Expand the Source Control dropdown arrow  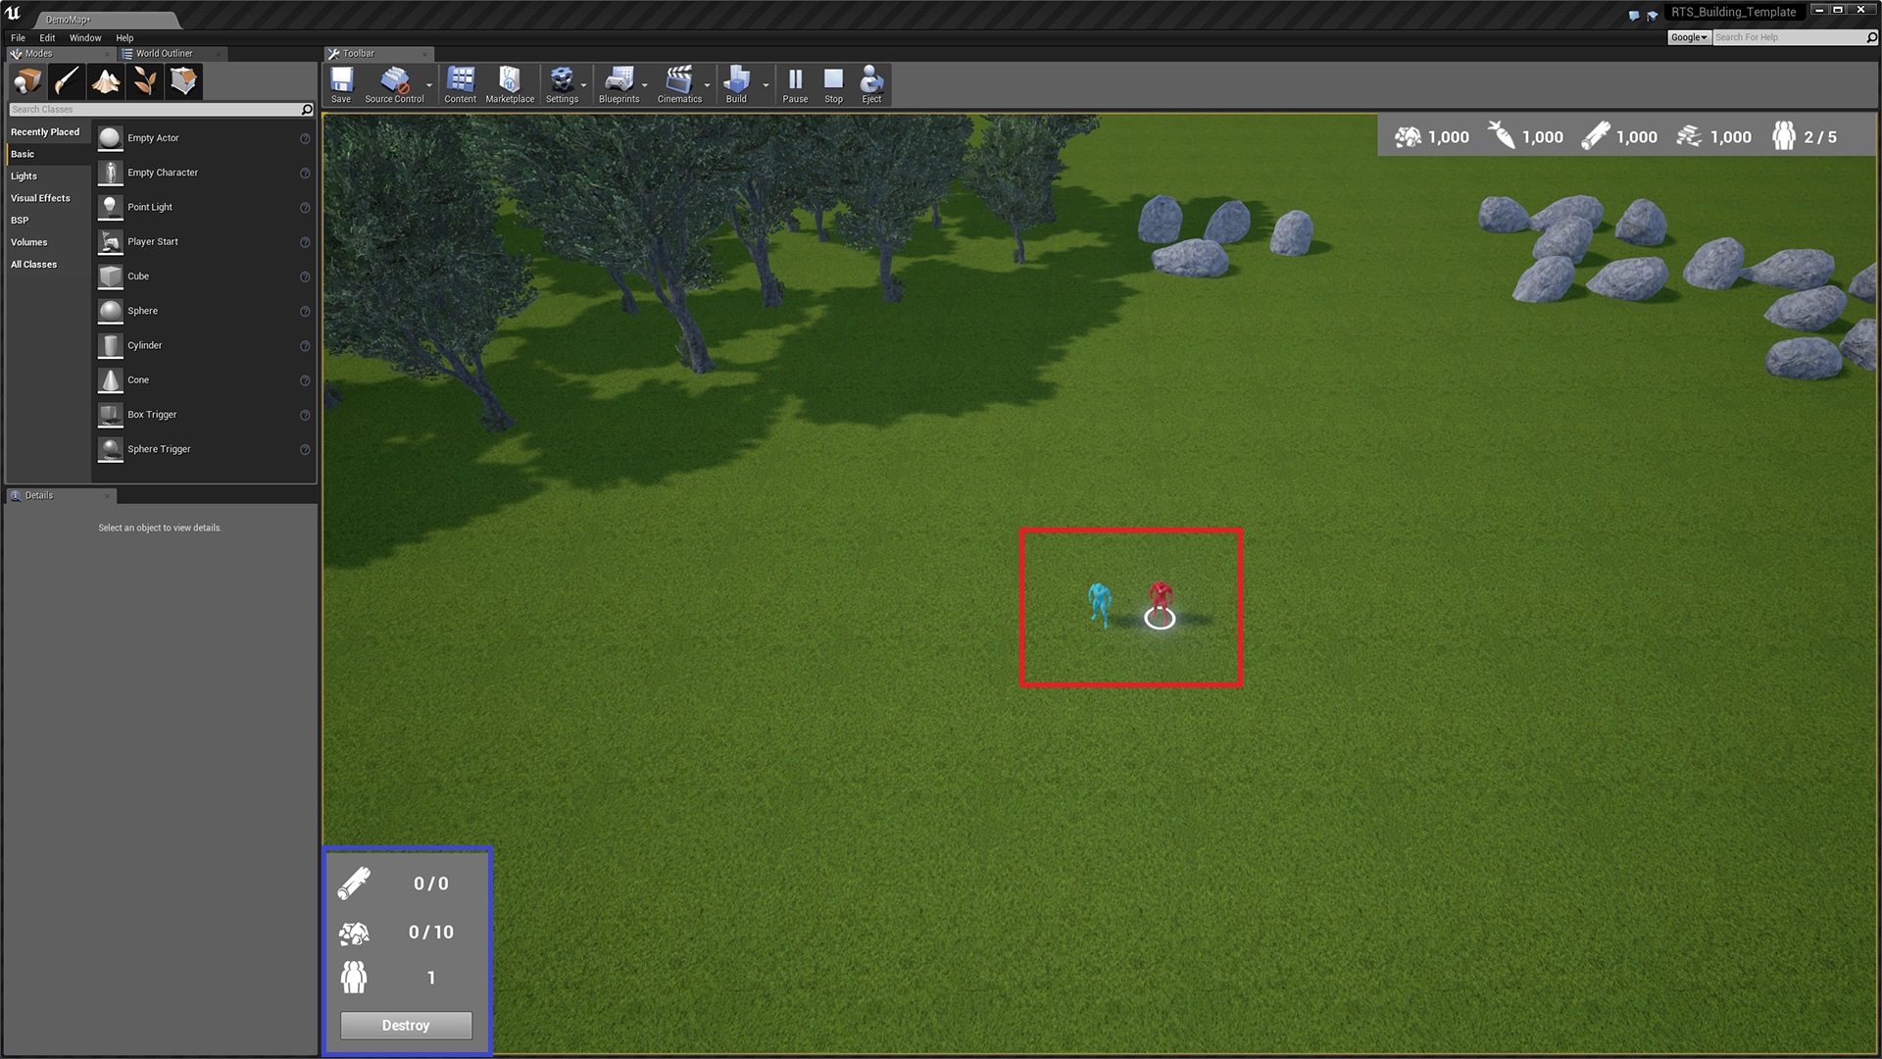[429, 85]
